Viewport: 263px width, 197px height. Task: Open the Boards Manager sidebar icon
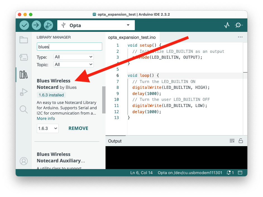coord(24,57)
